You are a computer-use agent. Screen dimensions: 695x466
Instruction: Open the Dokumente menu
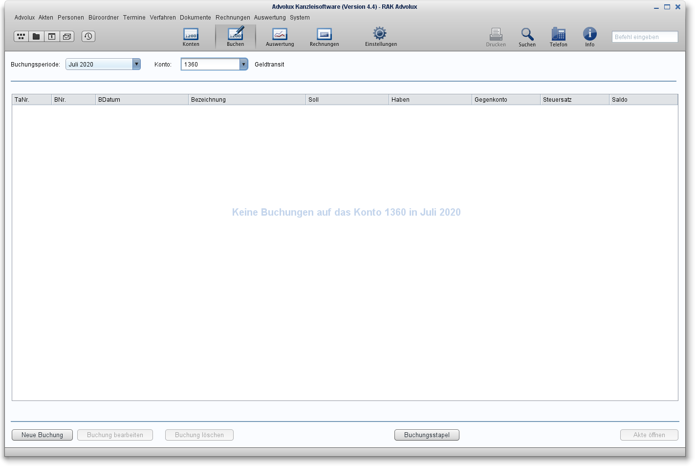click(x=195, y=18)
